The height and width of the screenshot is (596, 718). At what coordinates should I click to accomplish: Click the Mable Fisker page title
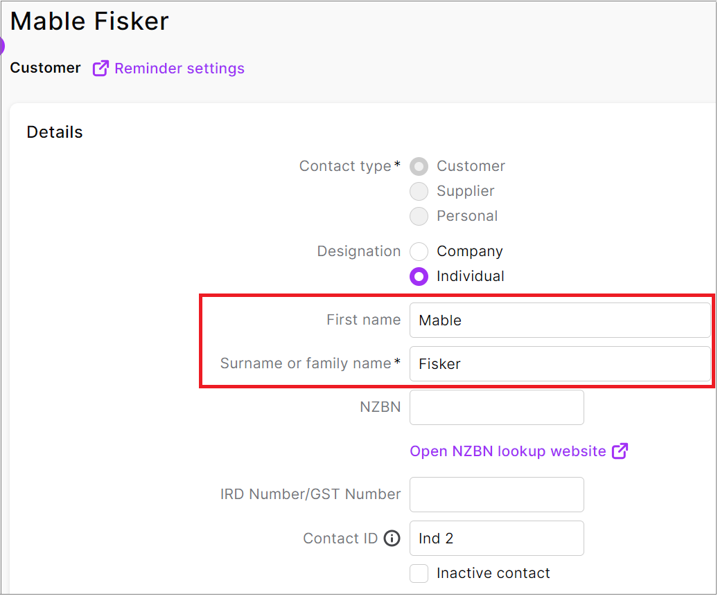(x=89, y=21)
